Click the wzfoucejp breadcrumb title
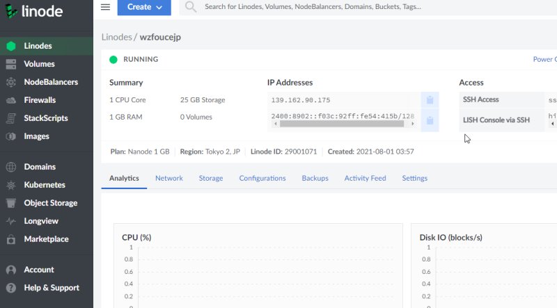The image size is (557, 308). point(160,38)
